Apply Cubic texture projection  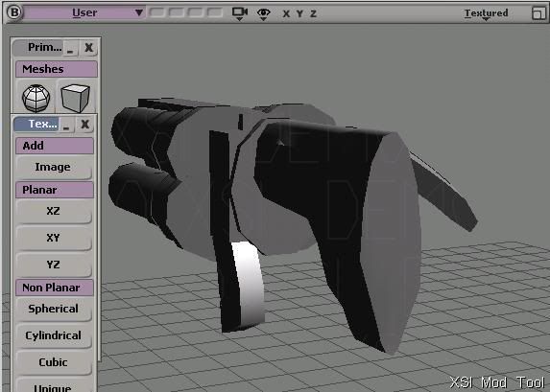click(x=54, y=362)
